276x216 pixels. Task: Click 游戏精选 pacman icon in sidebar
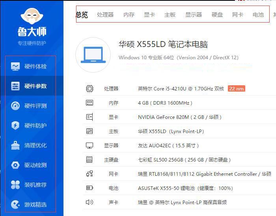pyautogui.click(x=15, y=205)
